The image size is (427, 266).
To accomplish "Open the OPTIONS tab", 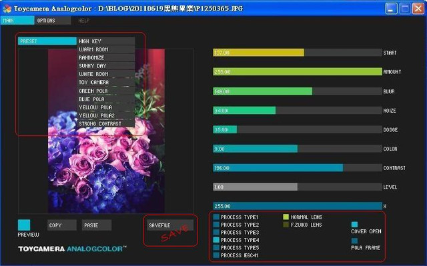I will click(53, 21).
